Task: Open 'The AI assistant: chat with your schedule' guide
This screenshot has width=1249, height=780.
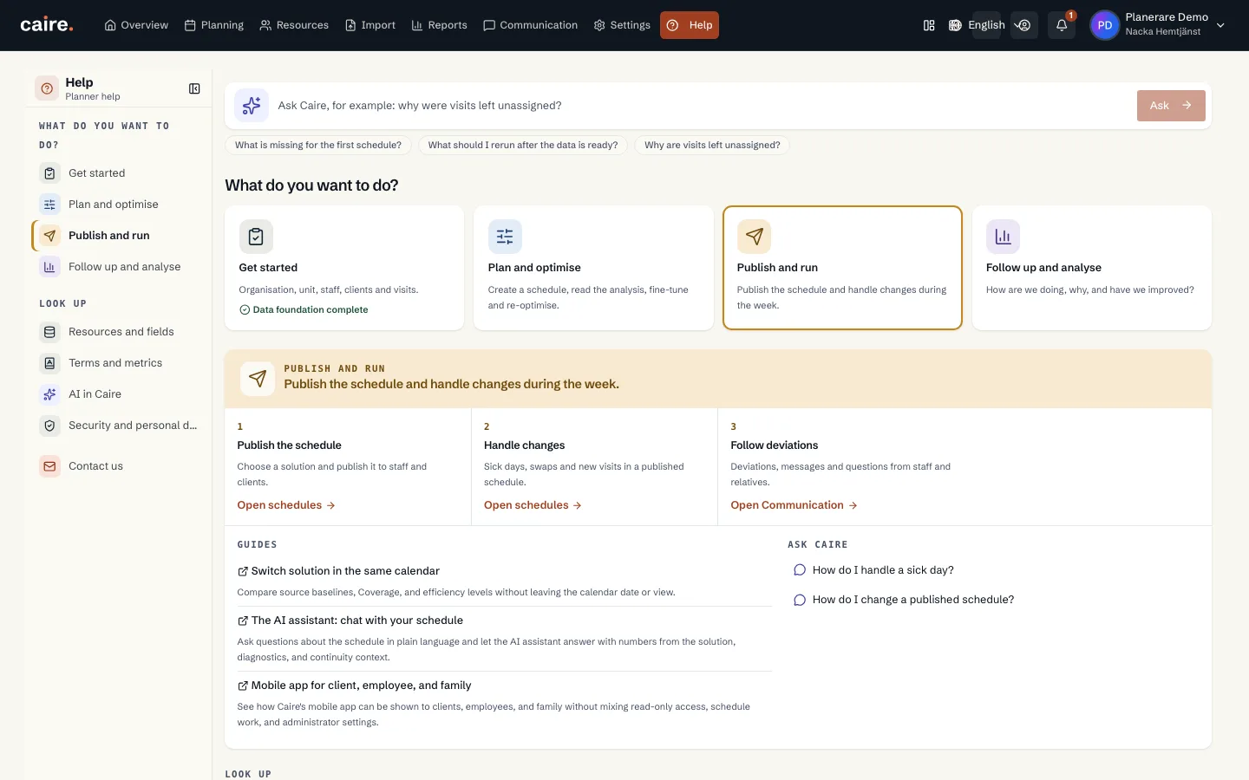Action: click(350, 621)
